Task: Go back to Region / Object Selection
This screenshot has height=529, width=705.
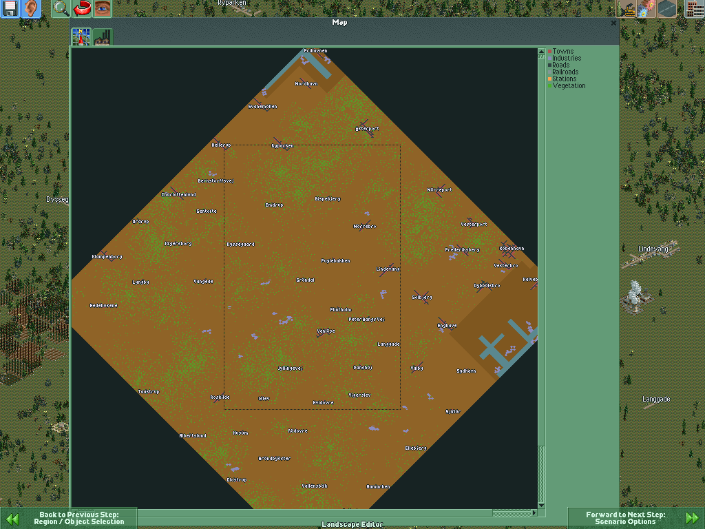Action: click(68, 518)
